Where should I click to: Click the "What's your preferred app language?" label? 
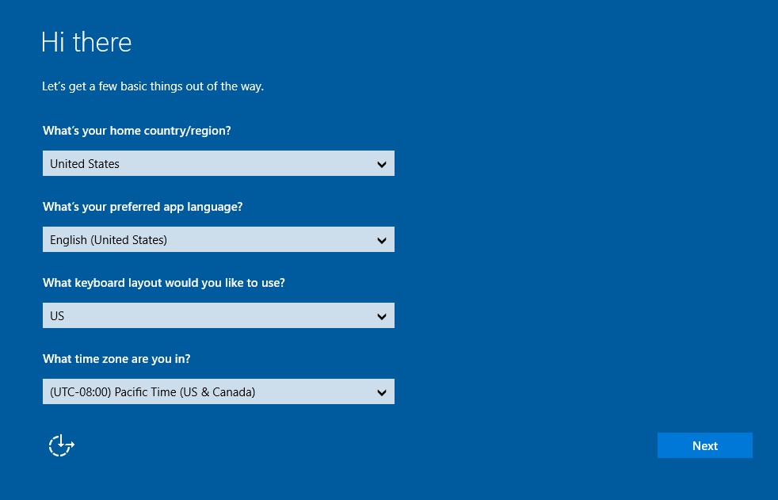click(143, 207)
